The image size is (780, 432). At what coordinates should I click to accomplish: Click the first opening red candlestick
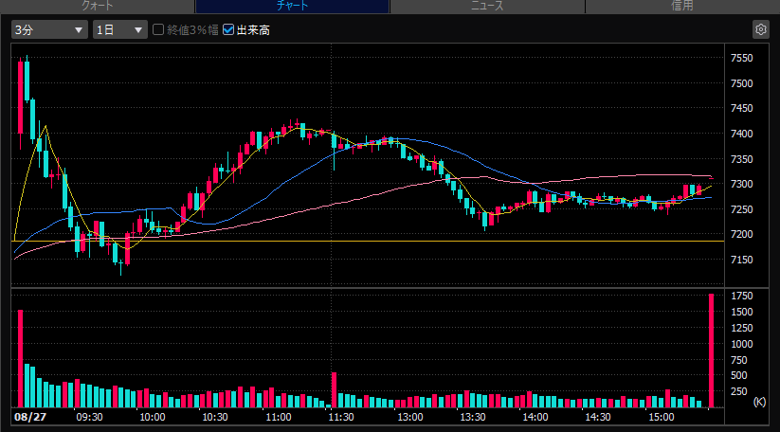click(x=21, y=97)
